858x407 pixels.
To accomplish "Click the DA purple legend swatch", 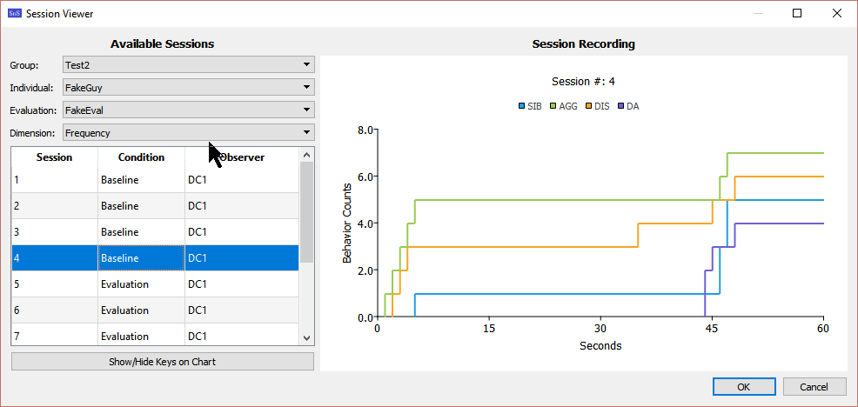I will coord(620,106).
